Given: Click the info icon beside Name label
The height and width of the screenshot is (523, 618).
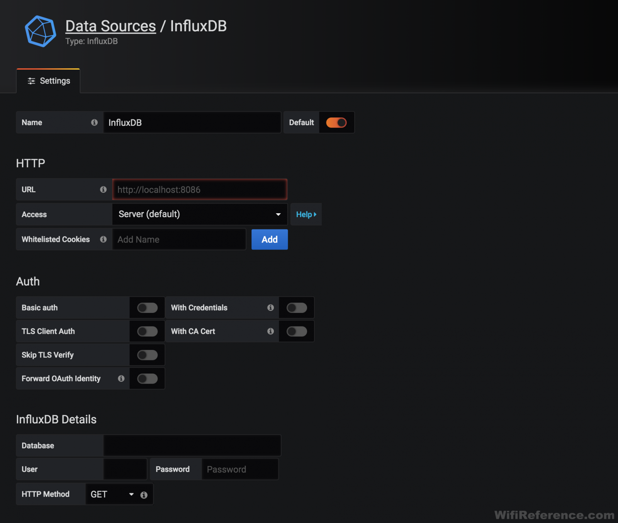Looking at the screenshot, I should point(94,122).
